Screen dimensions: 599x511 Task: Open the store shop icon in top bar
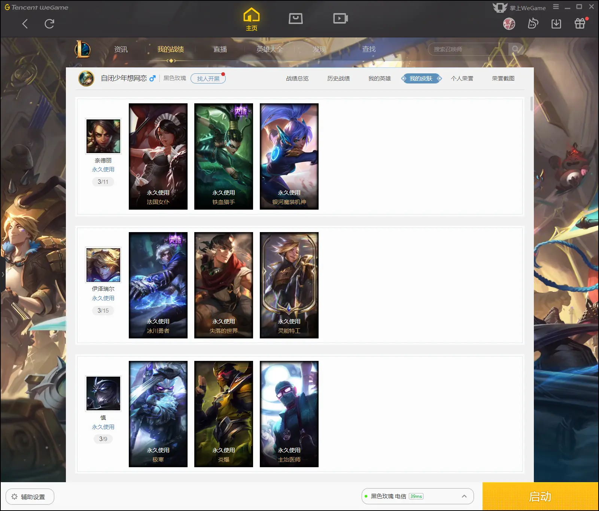(296, 18)
